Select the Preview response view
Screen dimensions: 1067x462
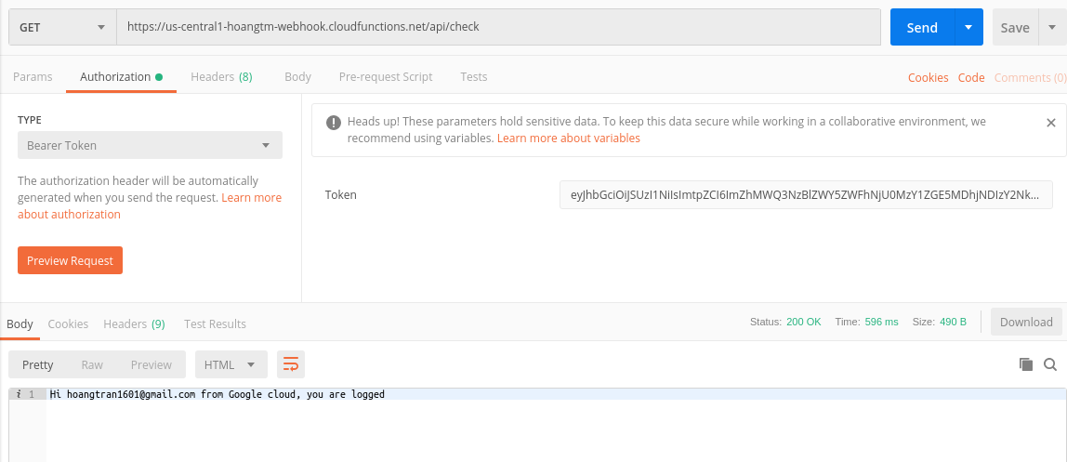click(x=151, y=364)
